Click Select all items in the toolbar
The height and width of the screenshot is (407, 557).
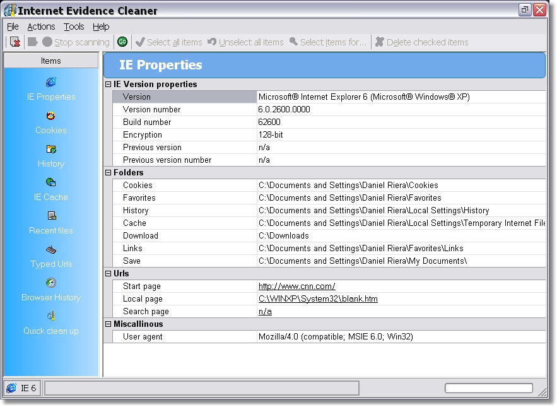click(168, 42)
